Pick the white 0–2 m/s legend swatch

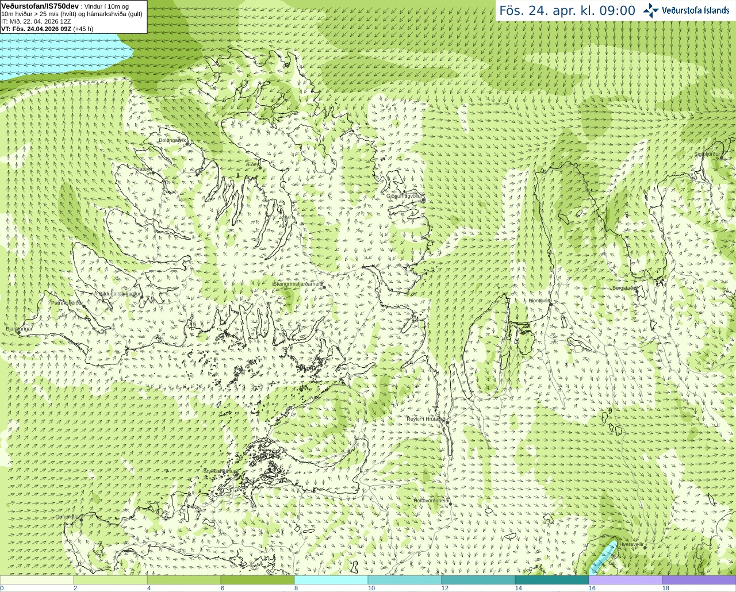[x=37, y=580]
